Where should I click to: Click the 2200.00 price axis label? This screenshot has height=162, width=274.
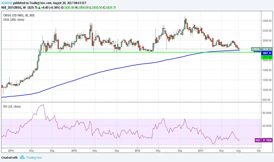pos(267,31)
